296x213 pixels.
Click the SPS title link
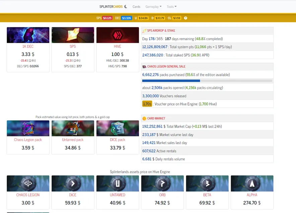(x=73, y=47)
